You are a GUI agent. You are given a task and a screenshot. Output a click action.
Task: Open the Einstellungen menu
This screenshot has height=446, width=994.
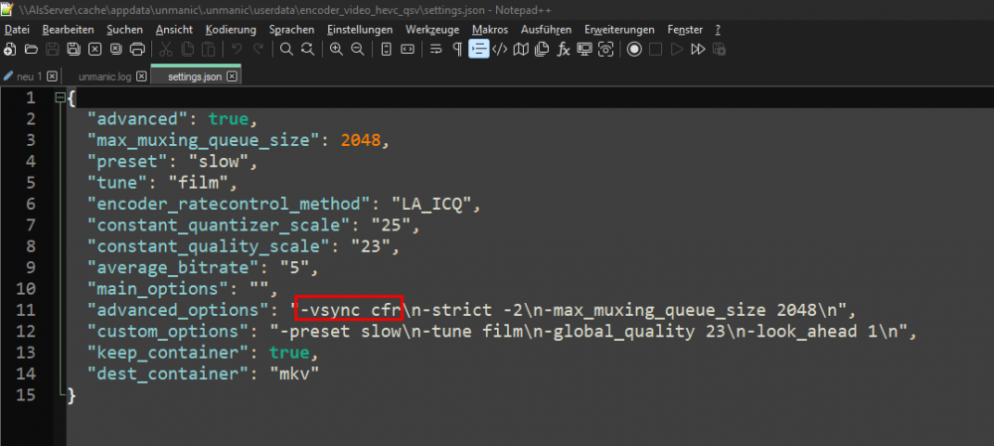(360, 30)
